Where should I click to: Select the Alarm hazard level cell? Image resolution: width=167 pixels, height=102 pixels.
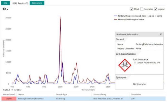tap(9, 99)
